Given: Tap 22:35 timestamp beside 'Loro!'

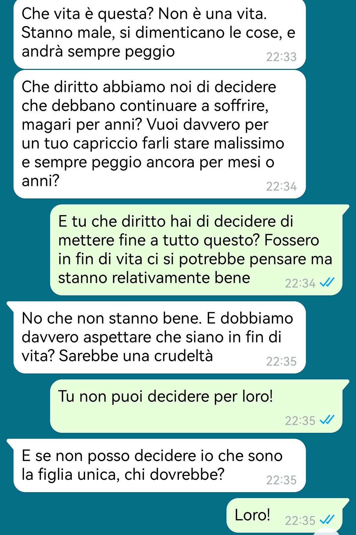Looking at the screenshot, I should click(300, 520).
